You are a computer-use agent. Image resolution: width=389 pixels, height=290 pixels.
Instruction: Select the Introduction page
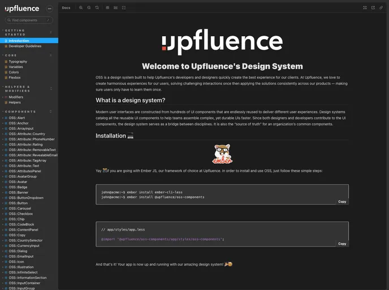pyautogui.click(x=29, y=41)
